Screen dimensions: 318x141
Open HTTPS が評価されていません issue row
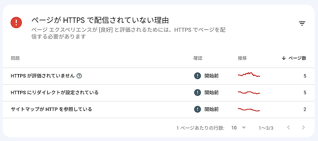(x=43, y=76)
